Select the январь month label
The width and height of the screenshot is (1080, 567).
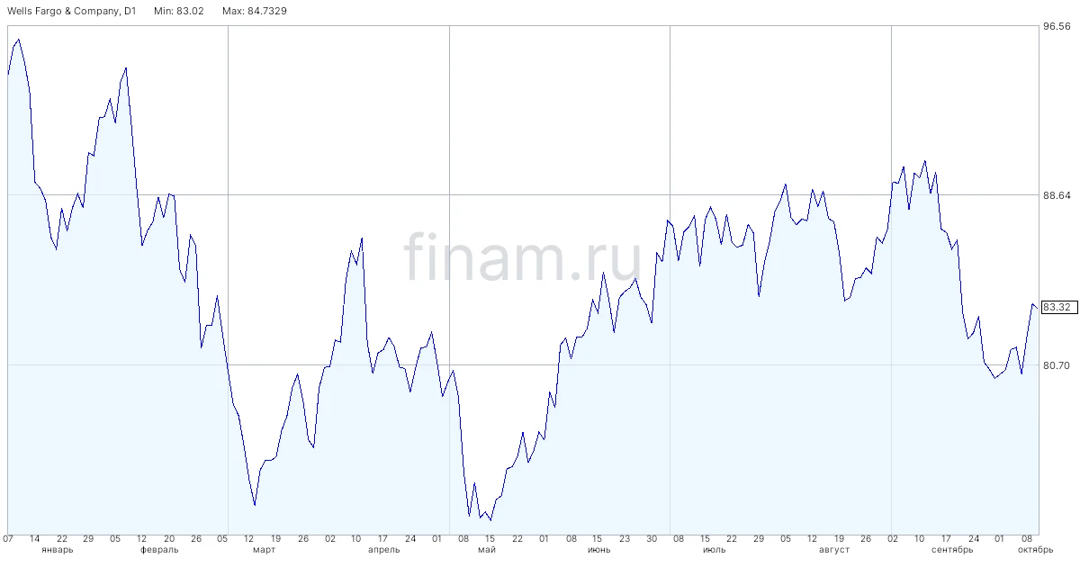pos(58,549)
